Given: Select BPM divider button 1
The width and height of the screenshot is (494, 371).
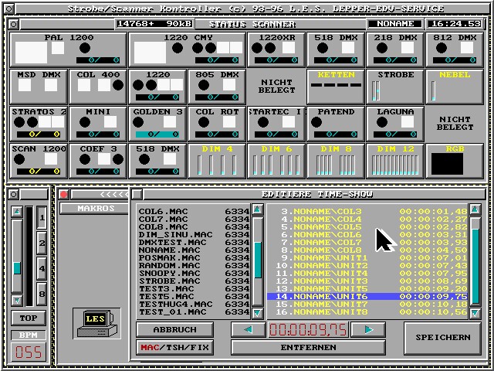Looking at the screenshot, I should 42,218.
